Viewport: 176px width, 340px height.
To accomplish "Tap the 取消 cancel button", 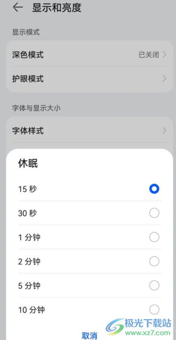I will point(90,335).
